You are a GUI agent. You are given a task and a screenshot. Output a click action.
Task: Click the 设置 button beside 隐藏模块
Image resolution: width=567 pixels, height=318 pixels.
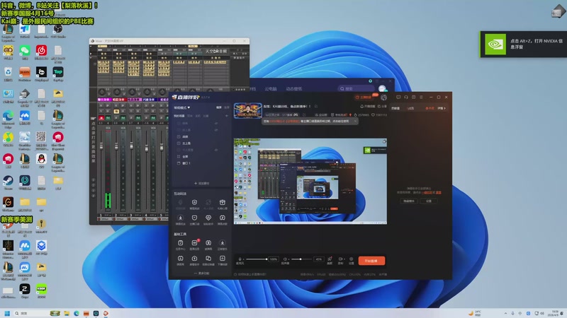(429, 201)
